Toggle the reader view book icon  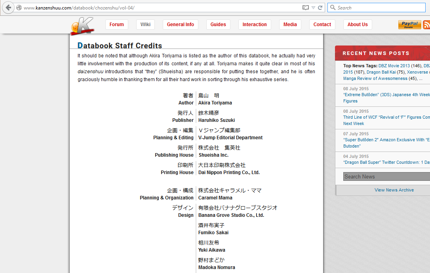[306, 8]
